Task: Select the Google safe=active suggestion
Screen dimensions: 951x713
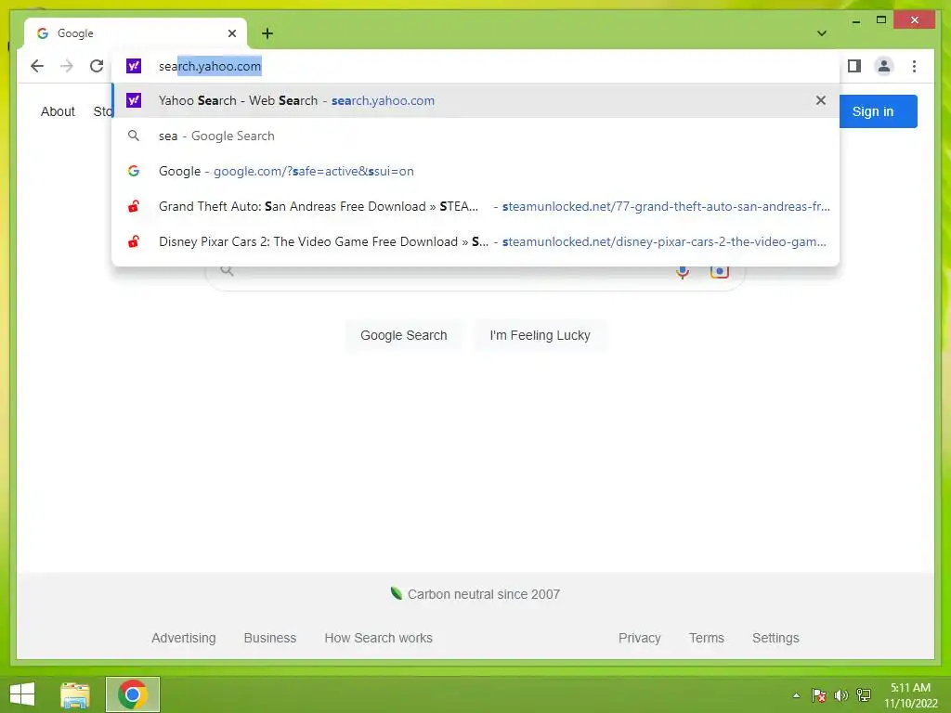Action: (475, 171)
